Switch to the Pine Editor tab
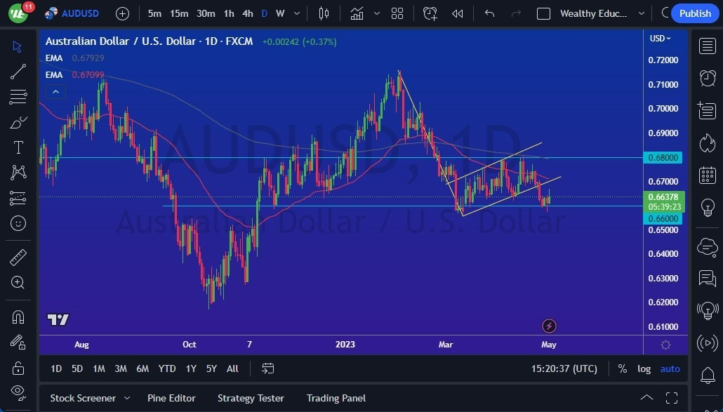The width and height of the screenshot is (723, 412). click(x=171, y=398)
